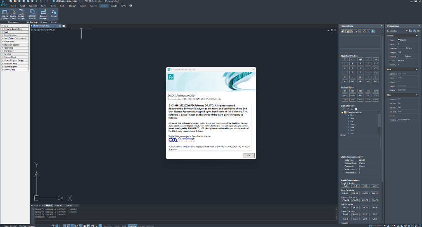
Task: Toggle Hatch in the status bar
Action: pyautogui.click(x=117, y=226)
